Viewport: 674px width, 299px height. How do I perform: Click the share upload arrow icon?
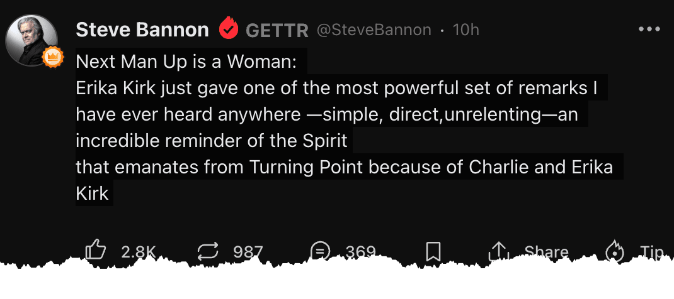[x=498, y=252]
